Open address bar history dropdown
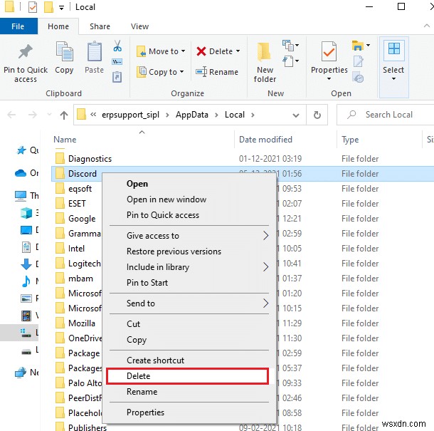 click(x=296, y=115)
